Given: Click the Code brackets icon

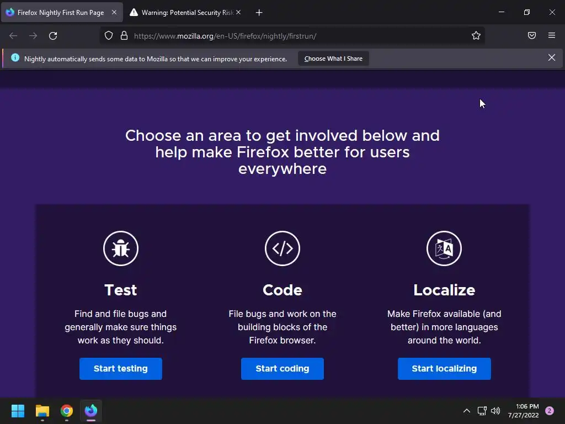Looking at the screenshot, I should 282,248.
